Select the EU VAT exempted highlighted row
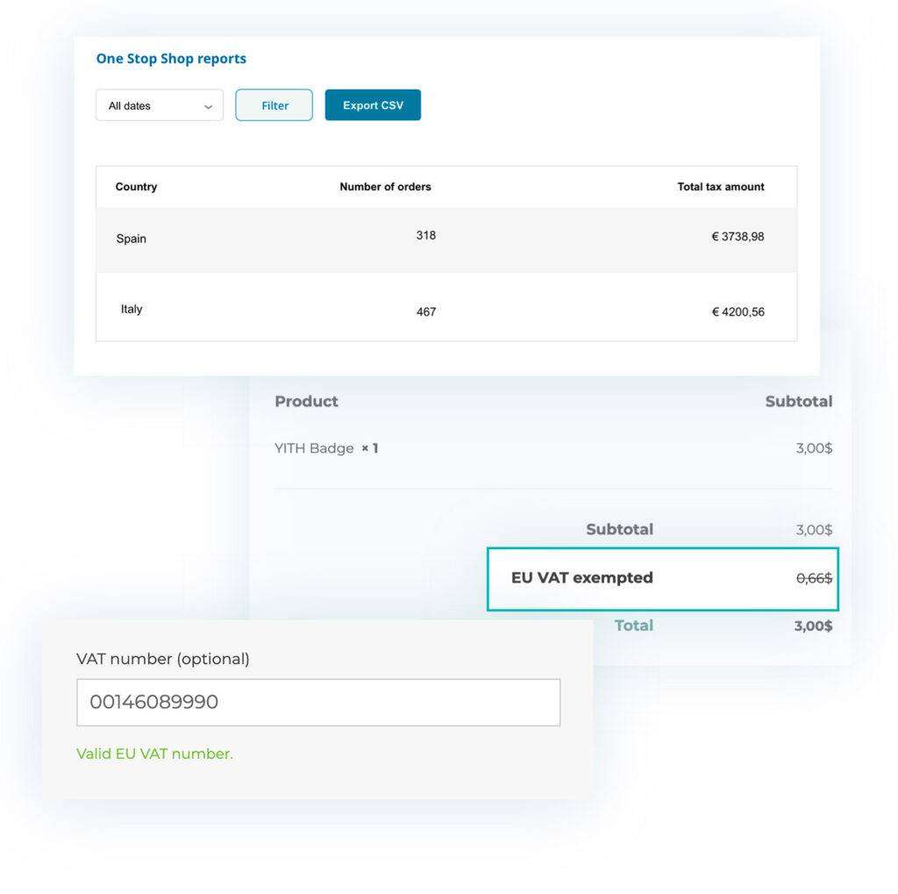The width and height of the screenshot is (898, 894). [662, 578]
